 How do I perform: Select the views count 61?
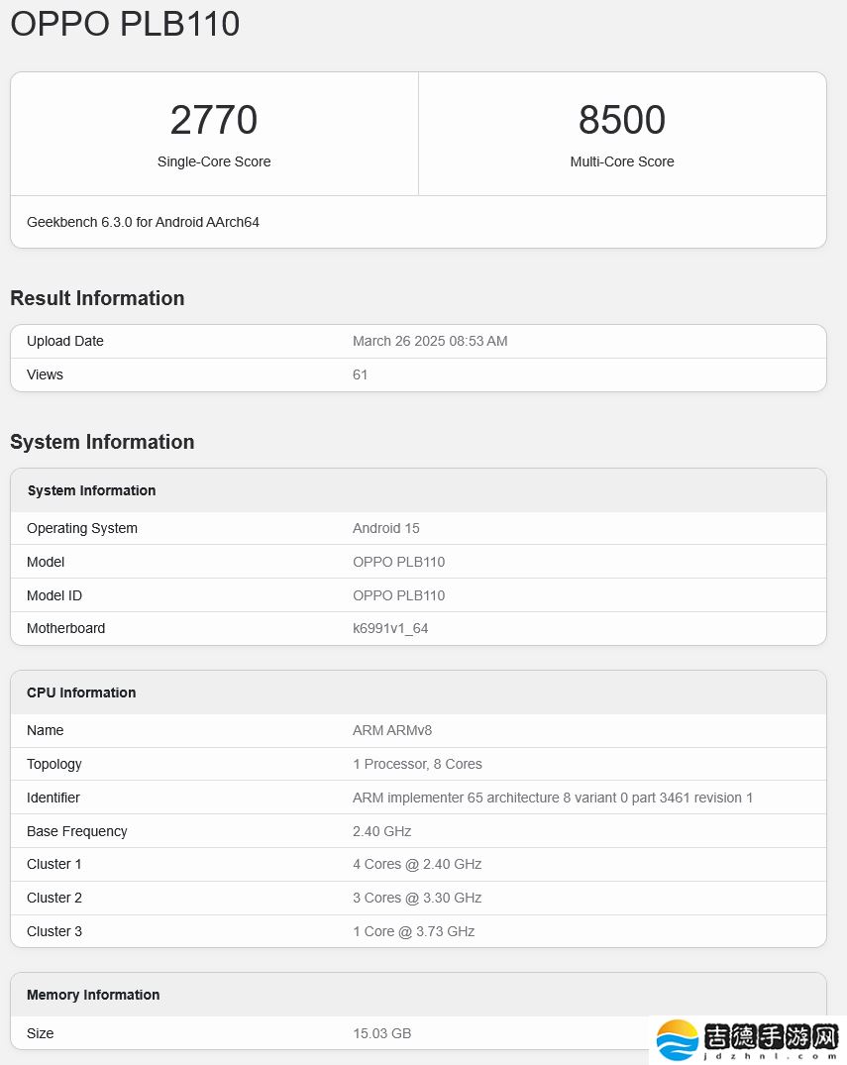(x=360, y=374)
